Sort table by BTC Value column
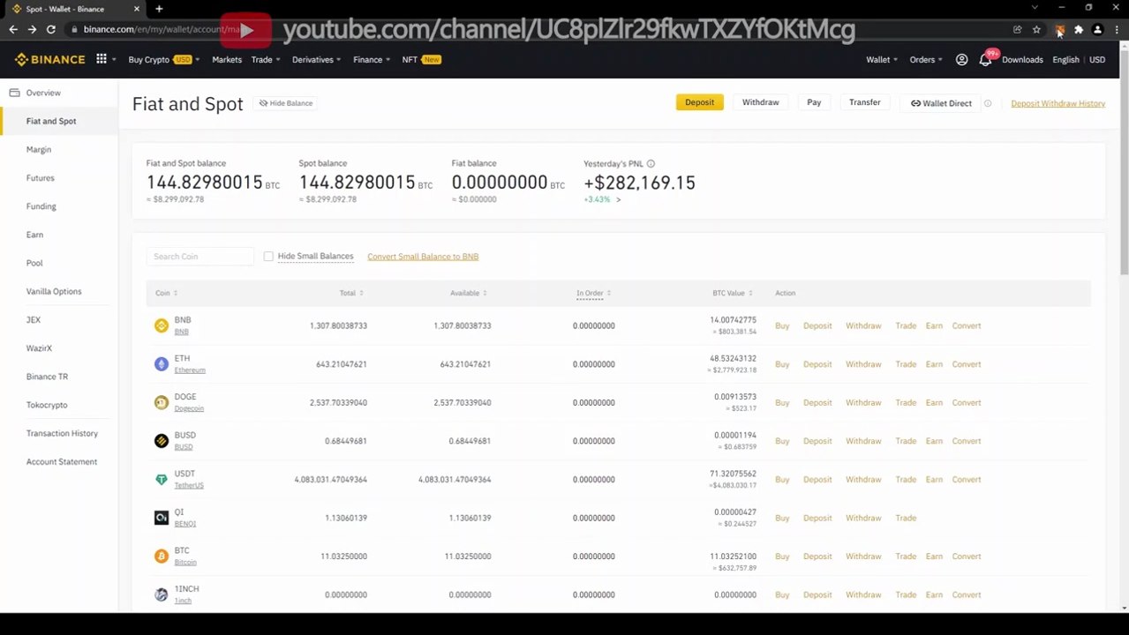This screenshot has height=635, width=1129. coord(734,293)
